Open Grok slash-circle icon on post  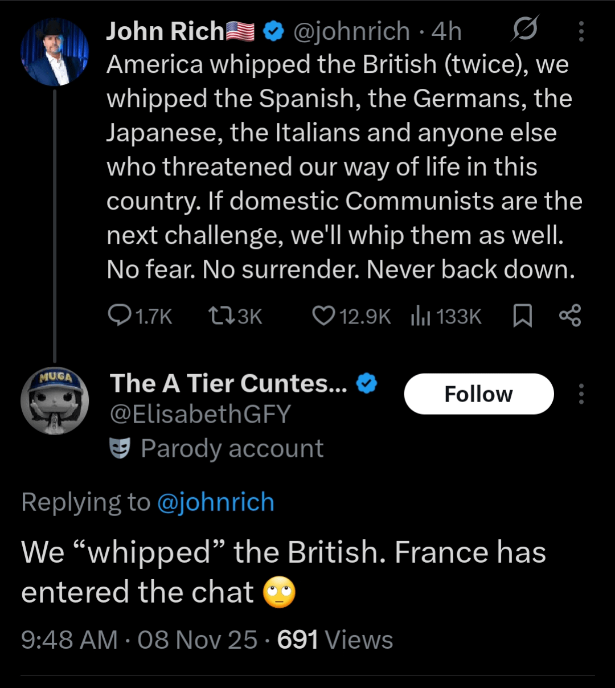[524, 30]
